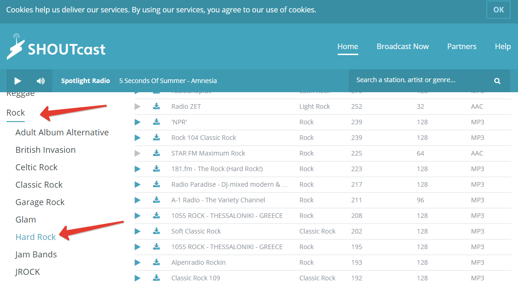Open the Partners page
Screen dimensions: 518x284
pos(462,46)
